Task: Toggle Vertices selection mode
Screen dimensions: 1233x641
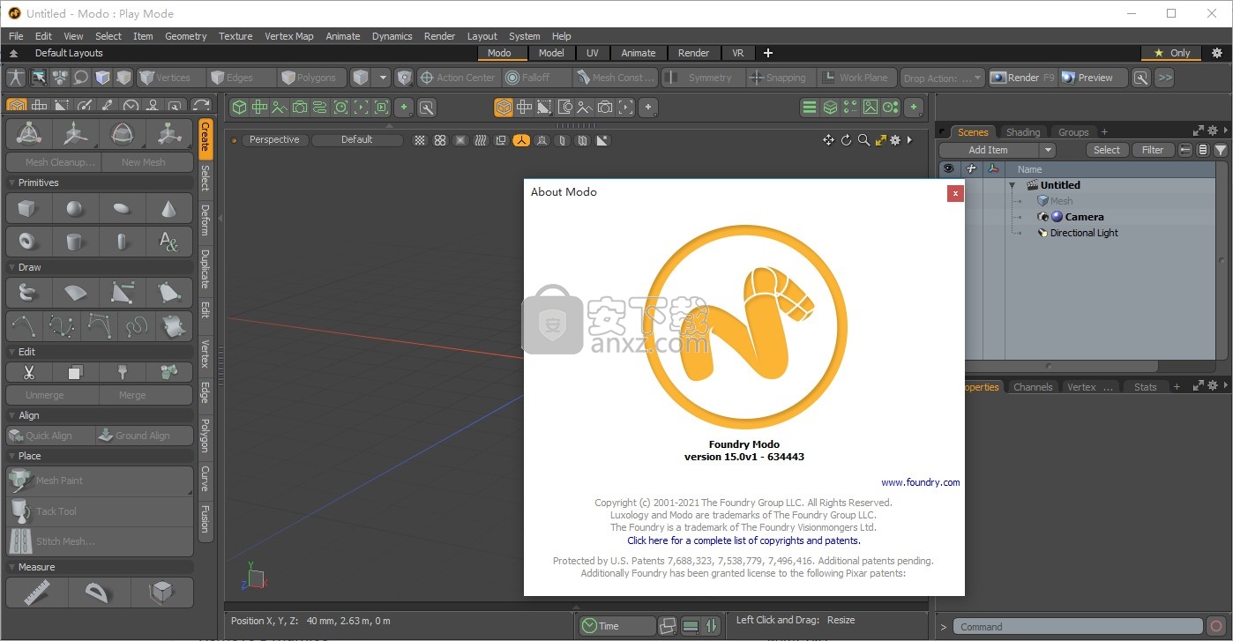Action: [x=170, y=78]
